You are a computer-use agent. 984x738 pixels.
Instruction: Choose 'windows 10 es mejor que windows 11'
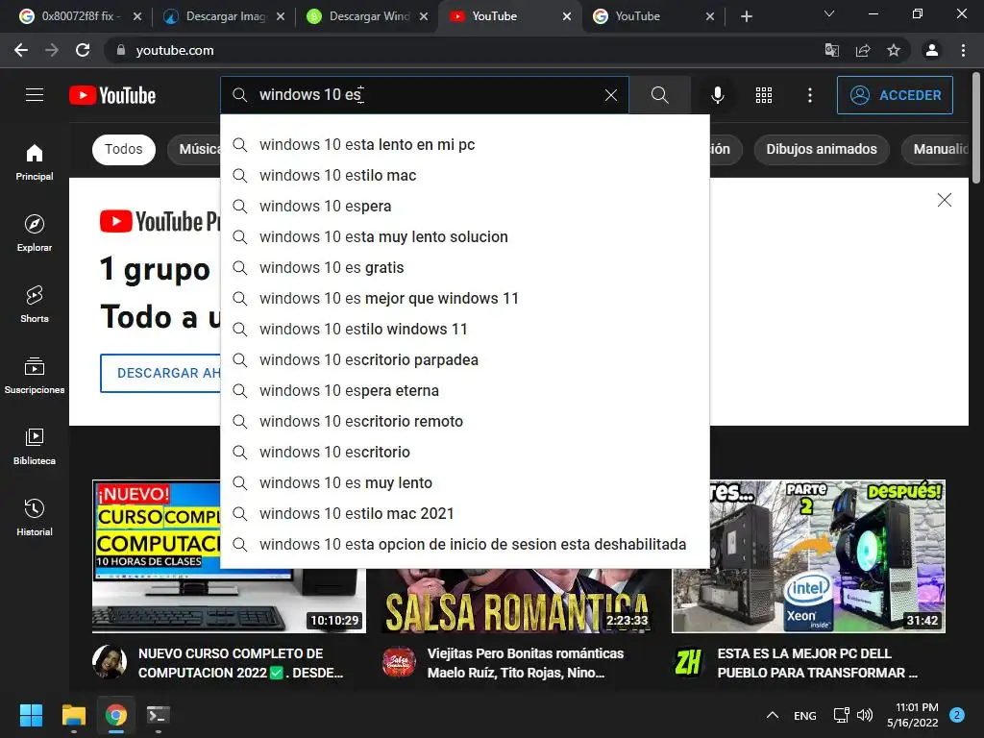tap(465, 298)
